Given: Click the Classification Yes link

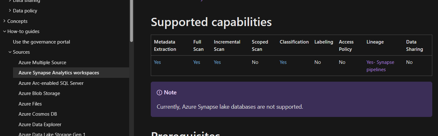Looking at the screenshot, I should [x=283, y=62].
